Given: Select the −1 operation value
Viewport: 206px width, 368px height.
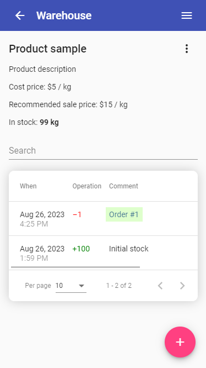Looking at the screenshot, I should [x=77, y=214].
